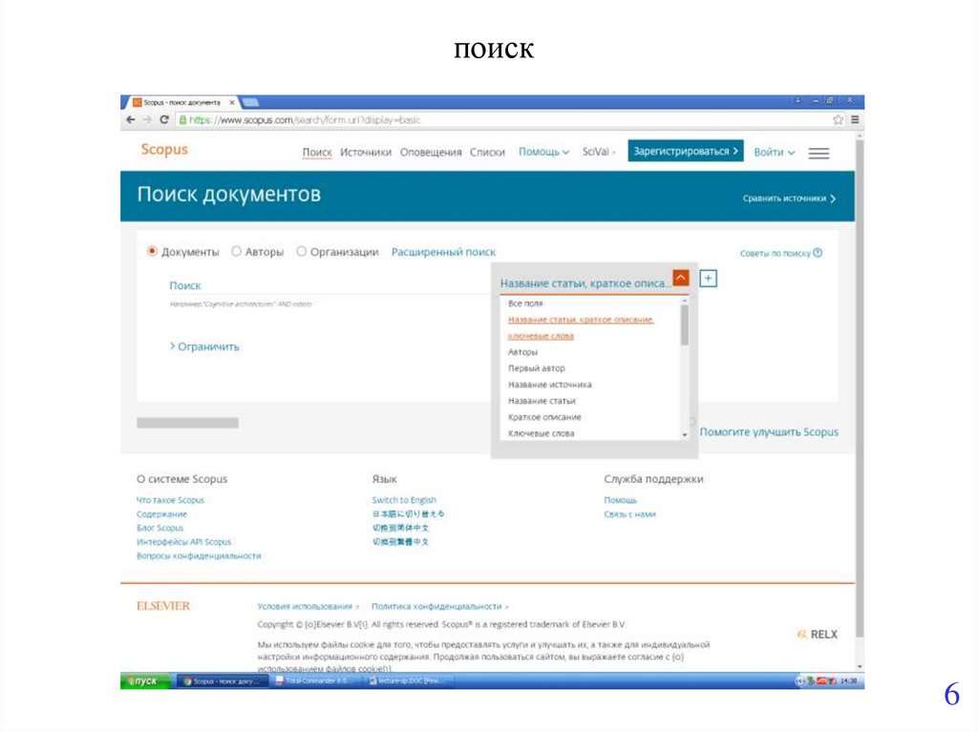Select the Авторы radio button
Image resolution: width=978 pixels, height=732 pixels.
237,252
